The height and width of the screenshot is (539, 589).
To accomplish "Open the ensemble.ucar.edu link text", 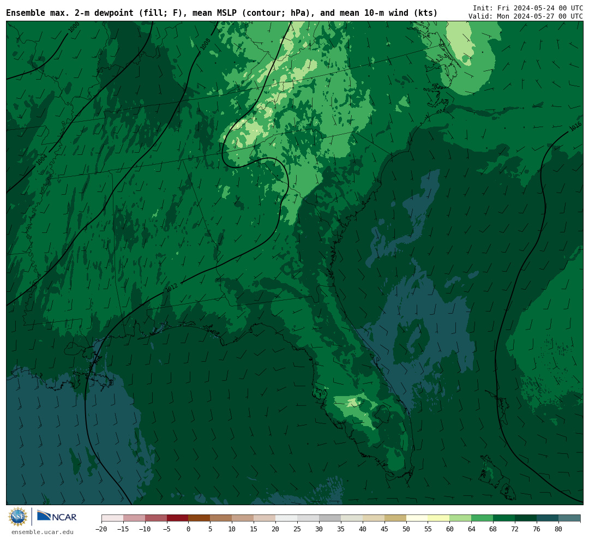I will (x=43, y=532).
